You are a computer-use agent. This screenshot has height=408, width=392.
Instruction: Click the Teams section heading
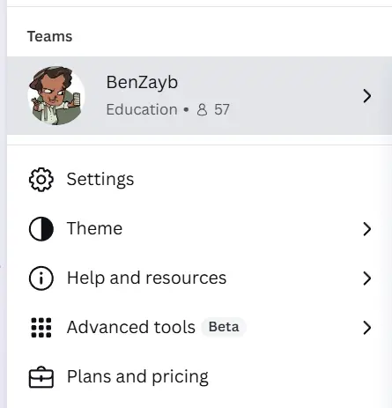point(50,37)
